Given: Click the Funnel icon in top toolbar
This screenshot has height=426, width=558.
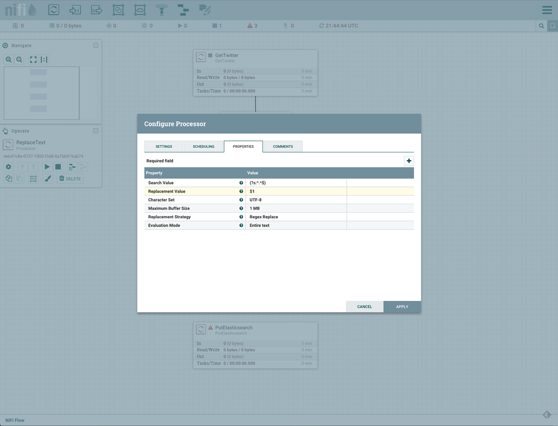Looking at the screenshot, I should [x=161, y=9].
